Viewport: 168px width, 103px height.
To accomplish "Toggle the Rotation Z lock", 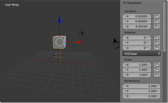I will point(157,48).
